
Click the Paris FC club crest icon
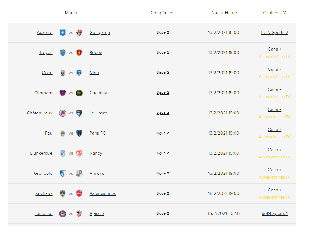tap(79, 133)
